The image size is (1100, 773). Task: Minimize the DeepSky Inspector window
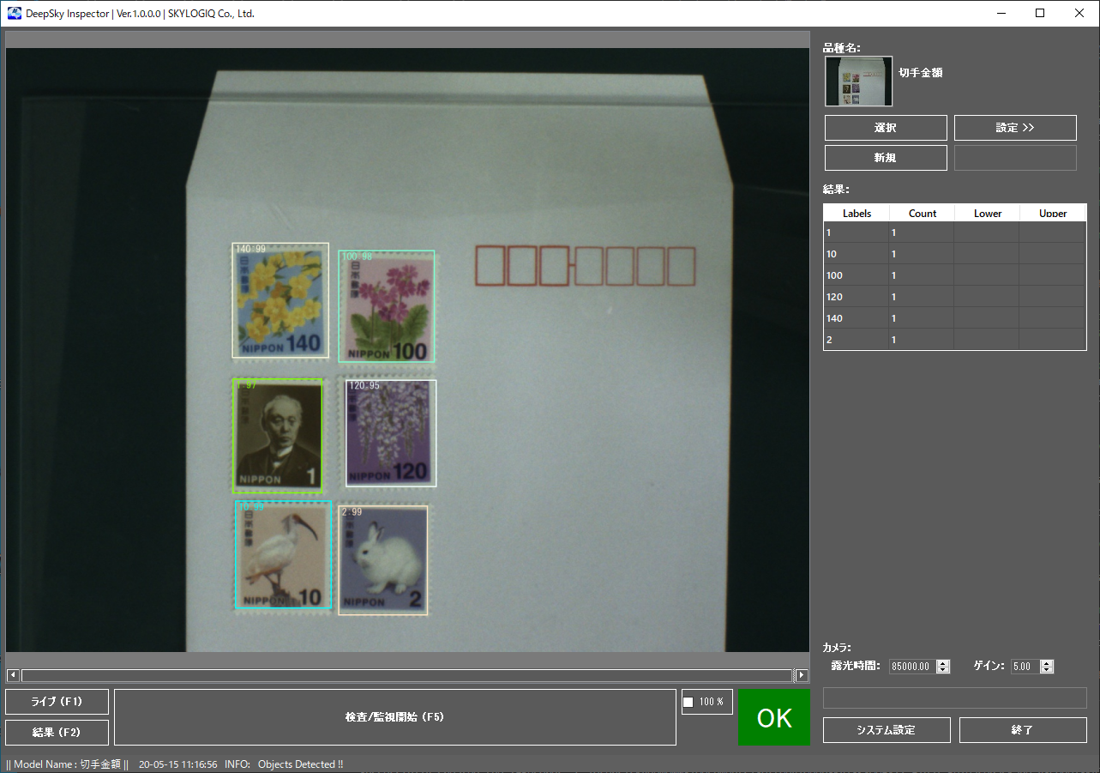tap(1001, 13)
